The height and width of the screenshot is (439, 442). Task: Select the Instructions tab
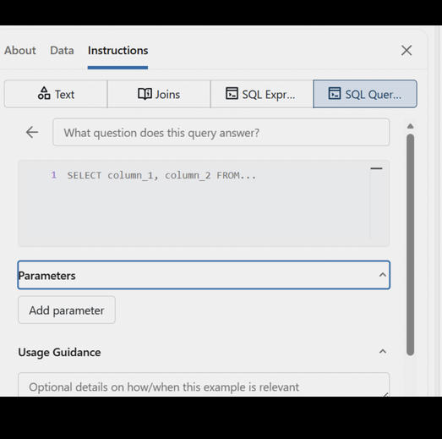point(117,51)
